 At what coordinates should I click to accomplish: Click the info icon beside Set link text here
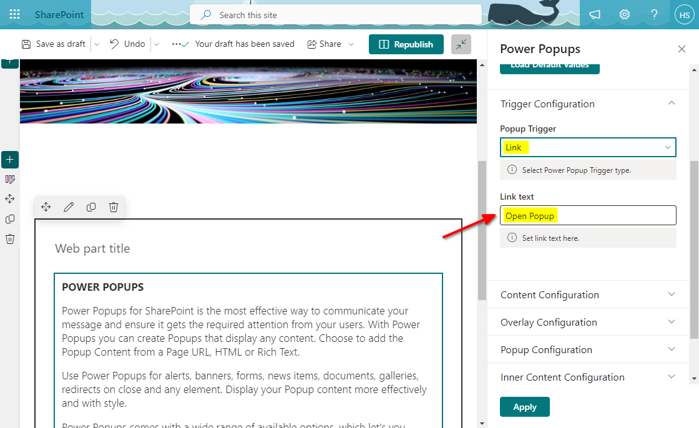coord(512,238)
